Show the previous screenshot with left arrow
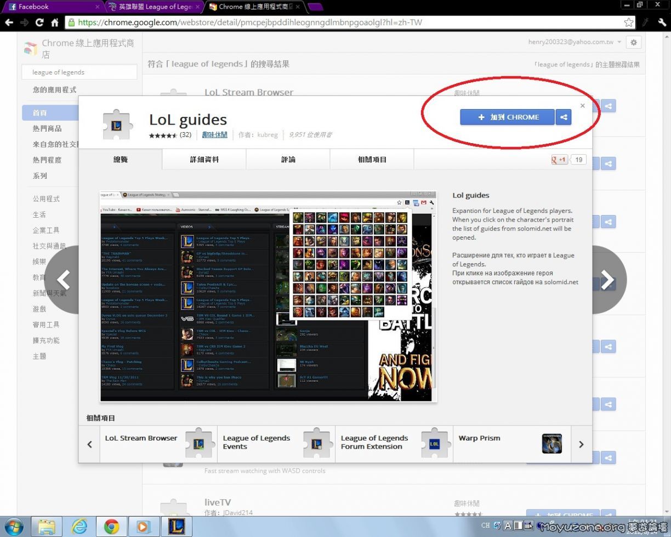Image resolution: width=671 pixels, height=537 pixels. [64, 280]
